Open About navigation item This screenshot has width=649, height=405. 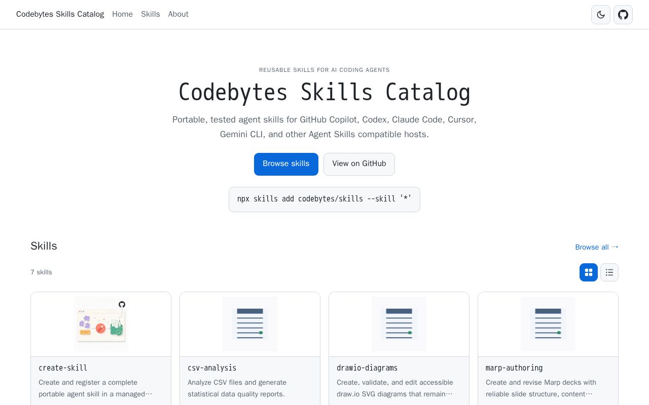tap(178, 14)
